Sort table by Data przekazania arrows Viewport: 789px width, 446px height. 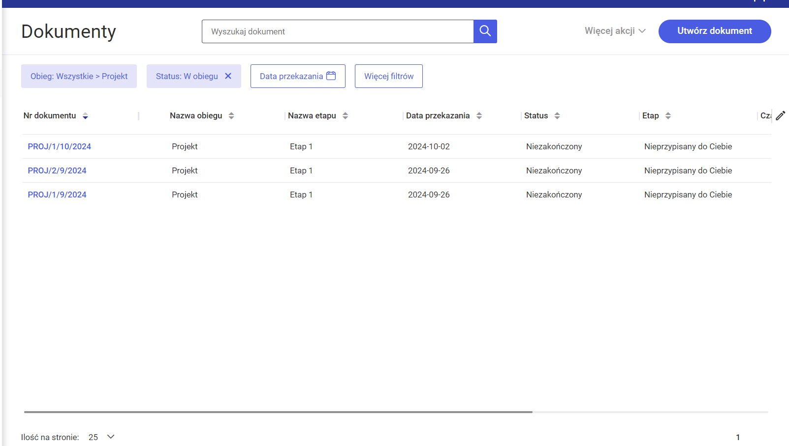pyautogui.click(x=479, y=116)
